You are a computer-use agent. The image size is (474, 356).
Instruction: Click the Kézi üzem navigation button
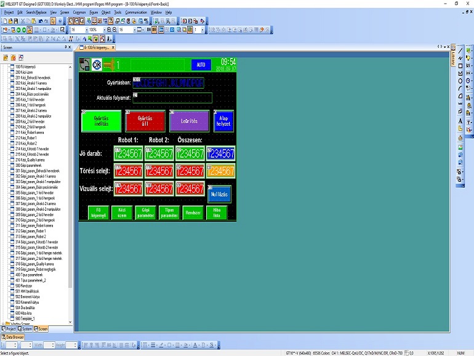pos(122,212)
